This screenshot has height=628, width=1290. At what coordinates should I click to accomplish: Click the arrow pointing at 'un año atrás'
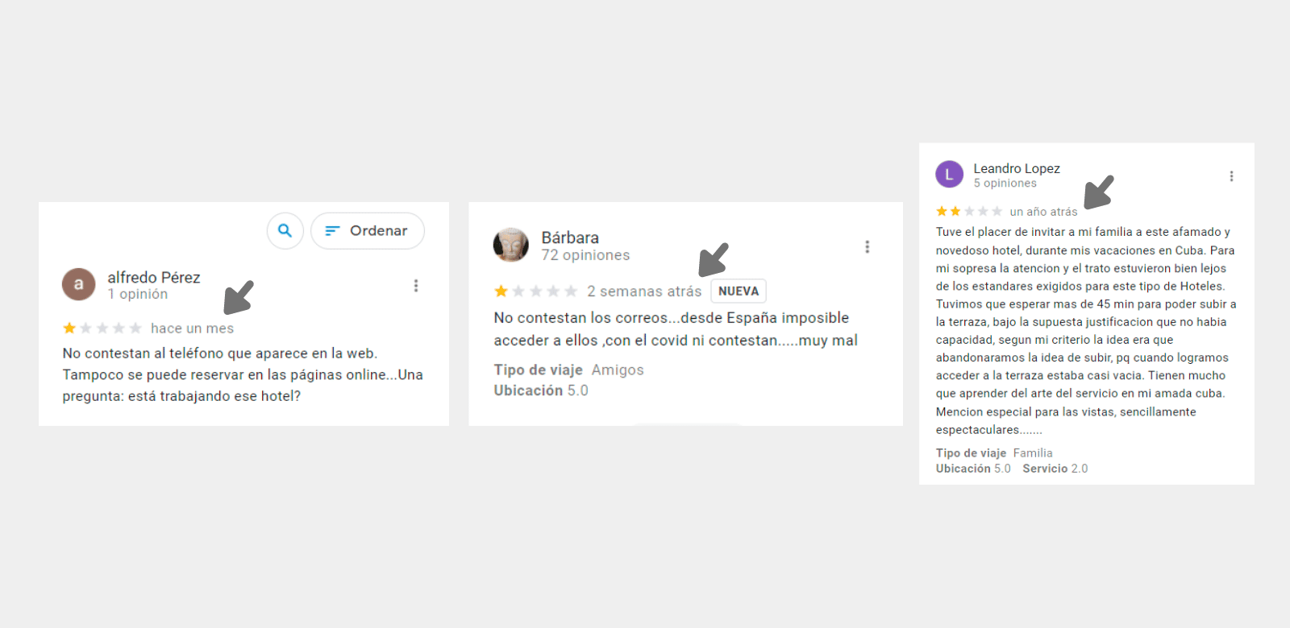(1099, 192)
